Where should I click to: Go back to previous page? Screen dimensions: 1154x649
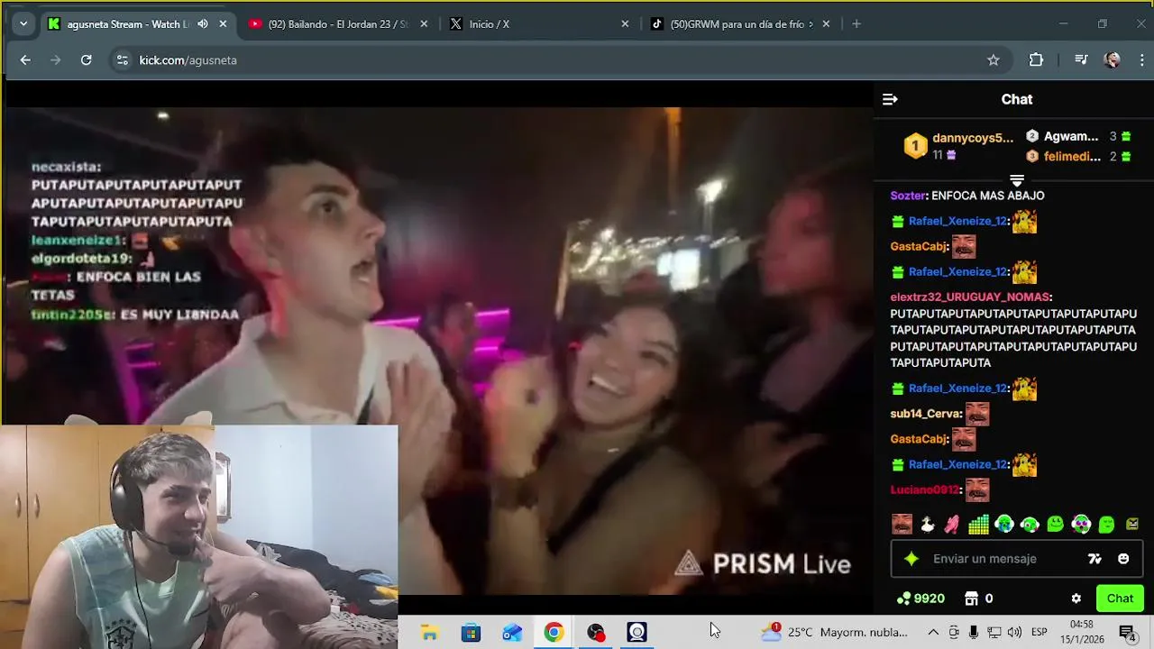25,60
